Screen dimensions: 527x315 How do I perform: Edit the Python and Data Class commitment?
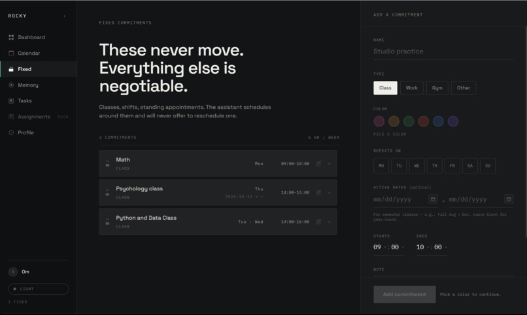click(x=318, y=222)
